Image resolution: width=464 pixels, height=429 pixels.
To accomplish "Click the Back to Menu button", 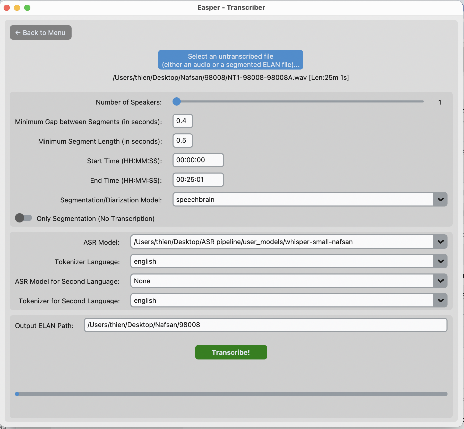I will tap(40, 32).
